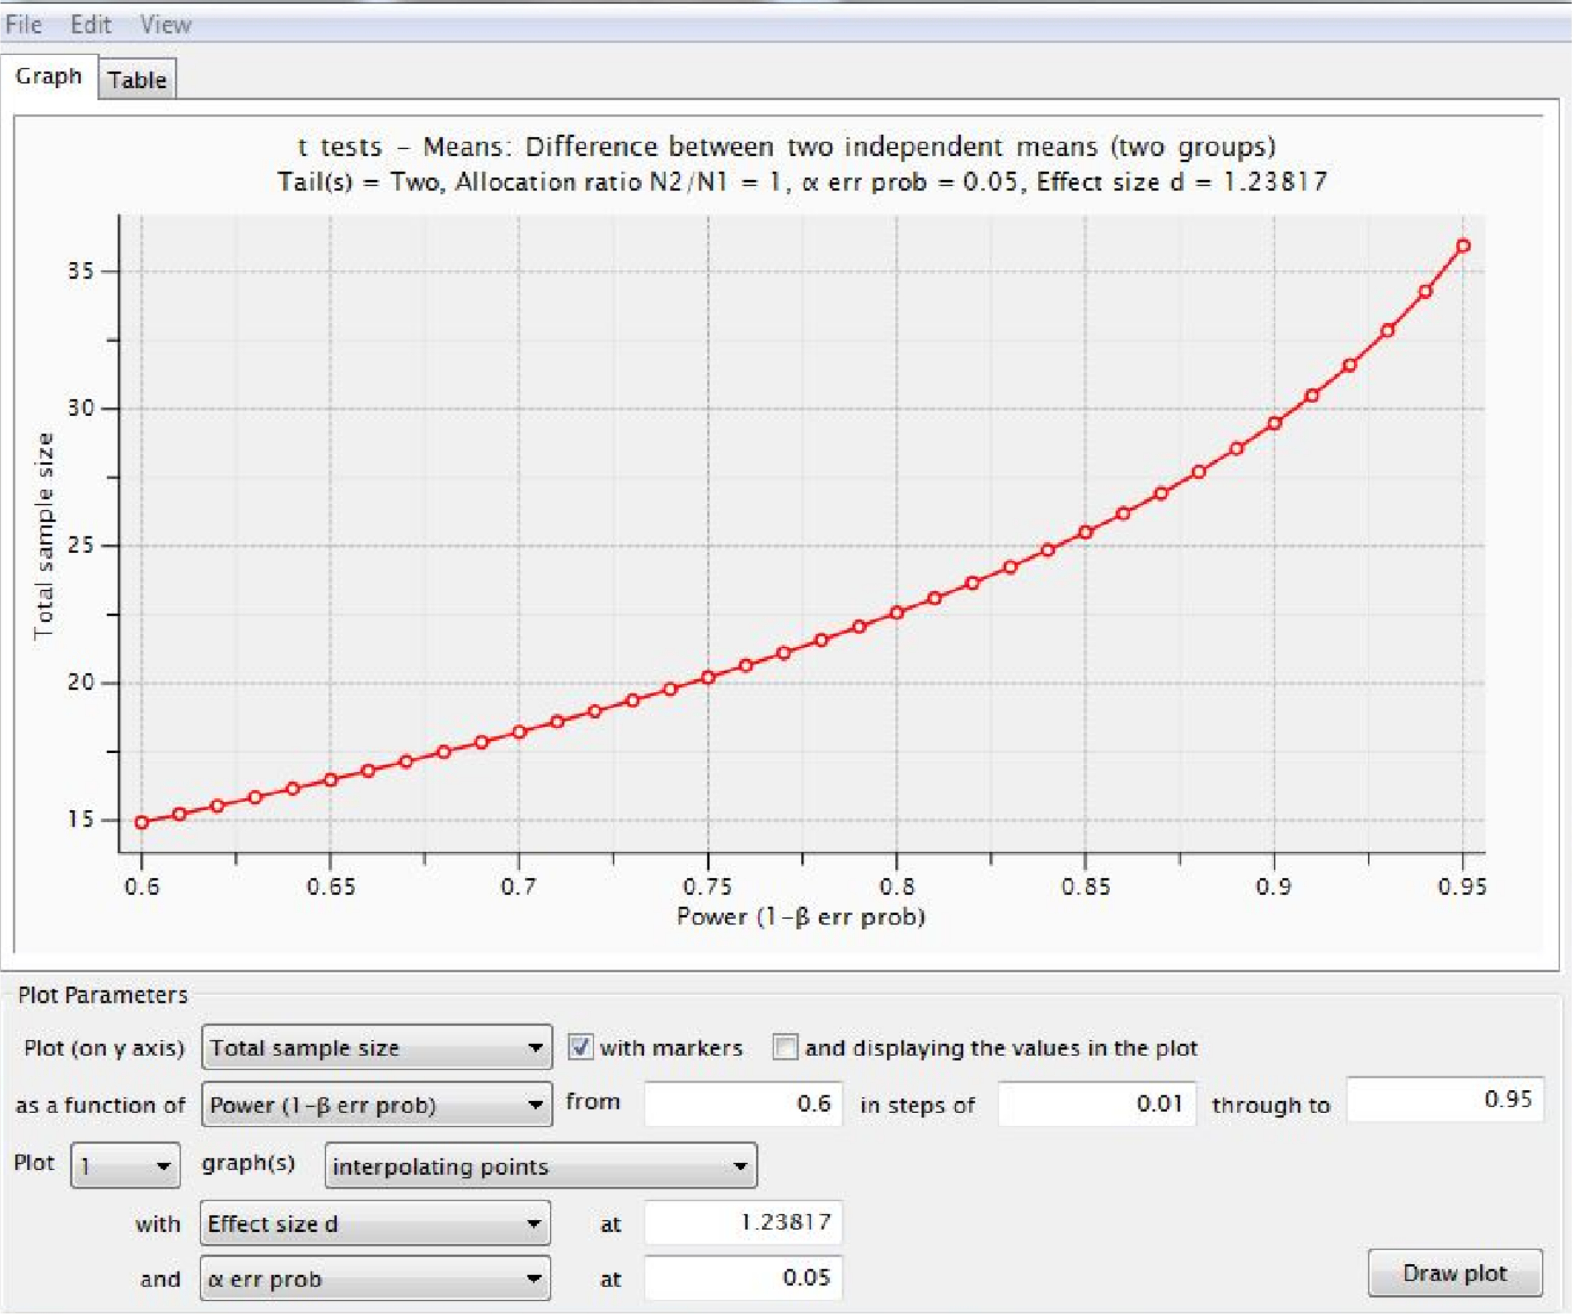Select the Graph tab

[x=49, y=77]
